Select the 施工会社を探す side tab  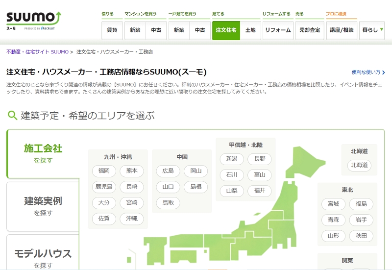tap(43, 153)
